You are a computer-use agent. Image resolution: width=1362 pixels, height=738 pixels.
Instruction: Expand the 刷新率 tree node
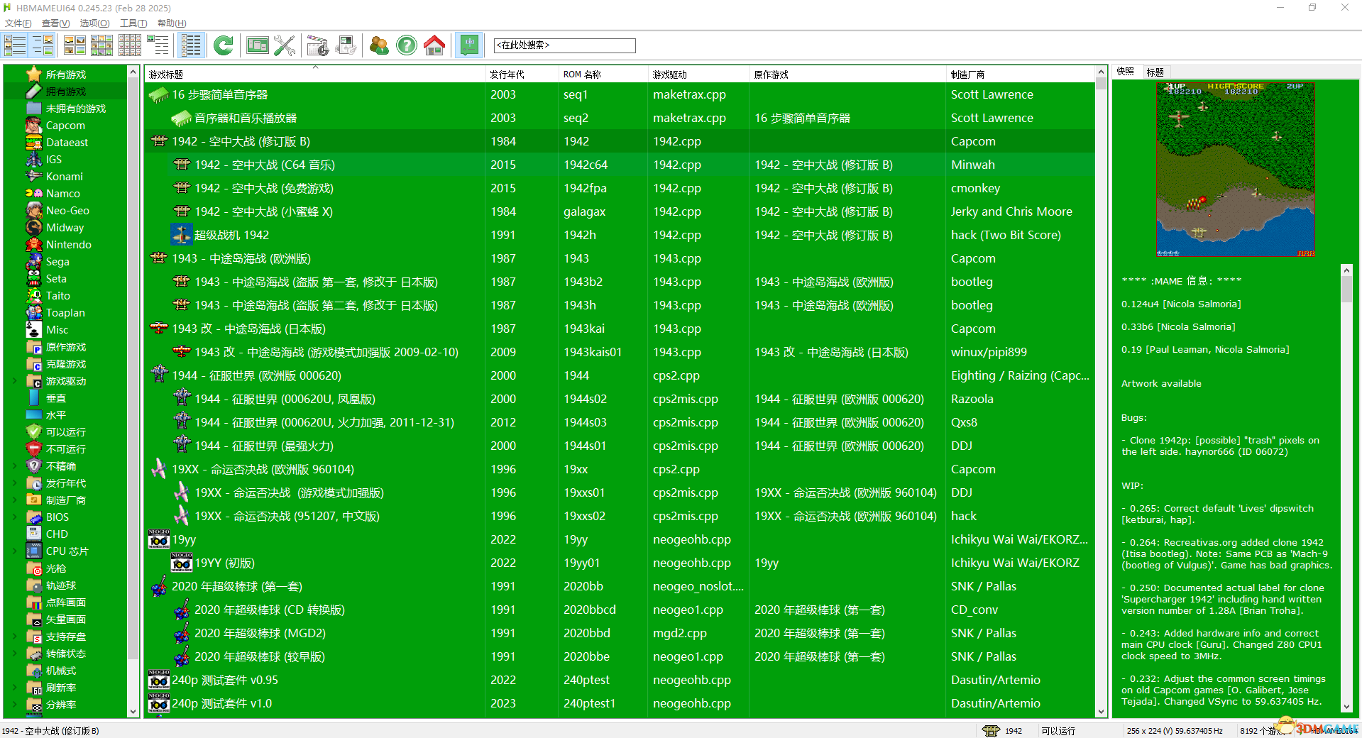(15, 688)
